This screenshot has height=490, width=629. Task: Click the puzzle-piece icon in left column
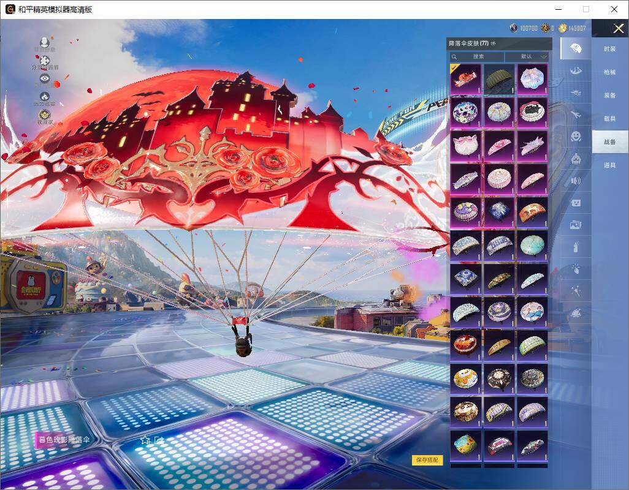pos(45,61)
